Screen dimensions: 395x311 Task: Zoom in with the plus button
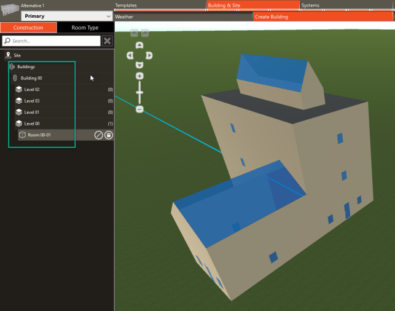(x=139, y=76)
